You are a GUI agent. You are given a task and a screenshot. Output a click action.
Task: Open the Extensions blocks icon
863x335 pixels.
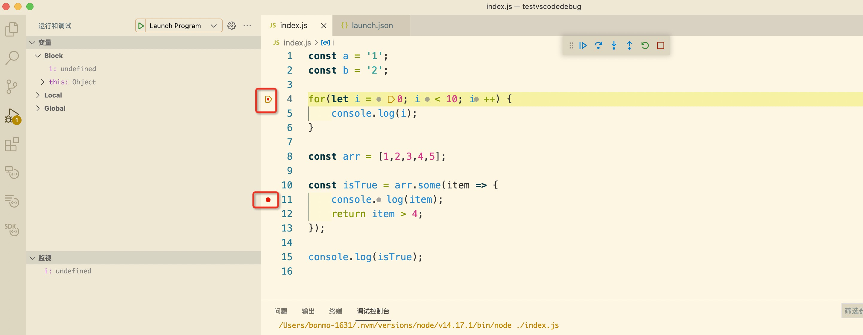point(12,144)
